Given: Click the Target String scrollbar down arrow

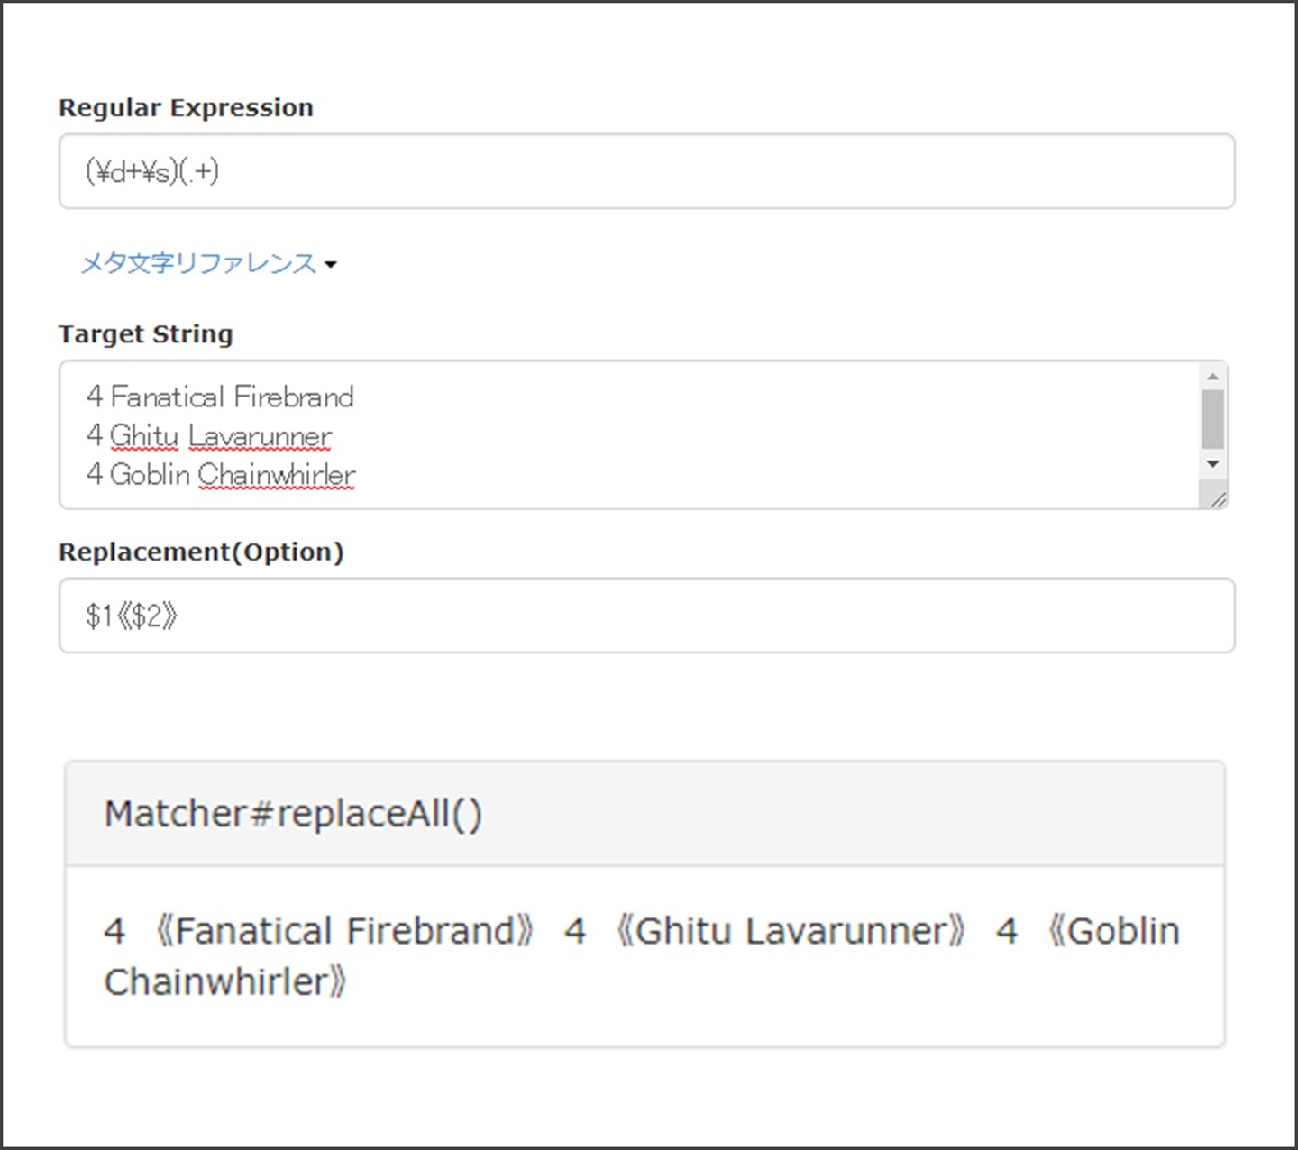Looking at the screenshot, I should 1212,464.
